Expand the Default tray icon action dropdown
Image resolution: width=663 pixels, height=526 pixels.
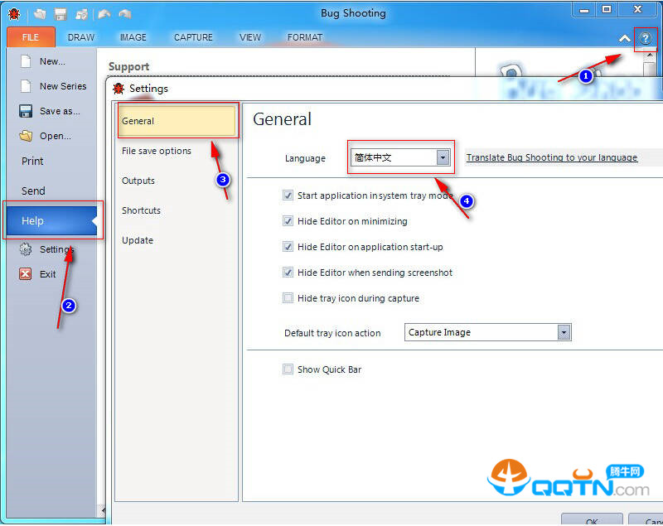564,332
